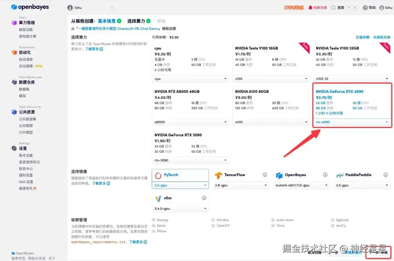Click the 数据仓库 sidebar icon
Image resolution: width=394 pixels, height=261 pixels.
pos(14,82)
